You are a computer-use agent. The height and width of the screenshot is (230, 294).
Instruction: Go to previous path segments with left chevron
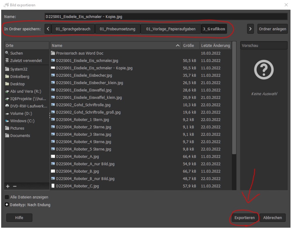point(48,29)
